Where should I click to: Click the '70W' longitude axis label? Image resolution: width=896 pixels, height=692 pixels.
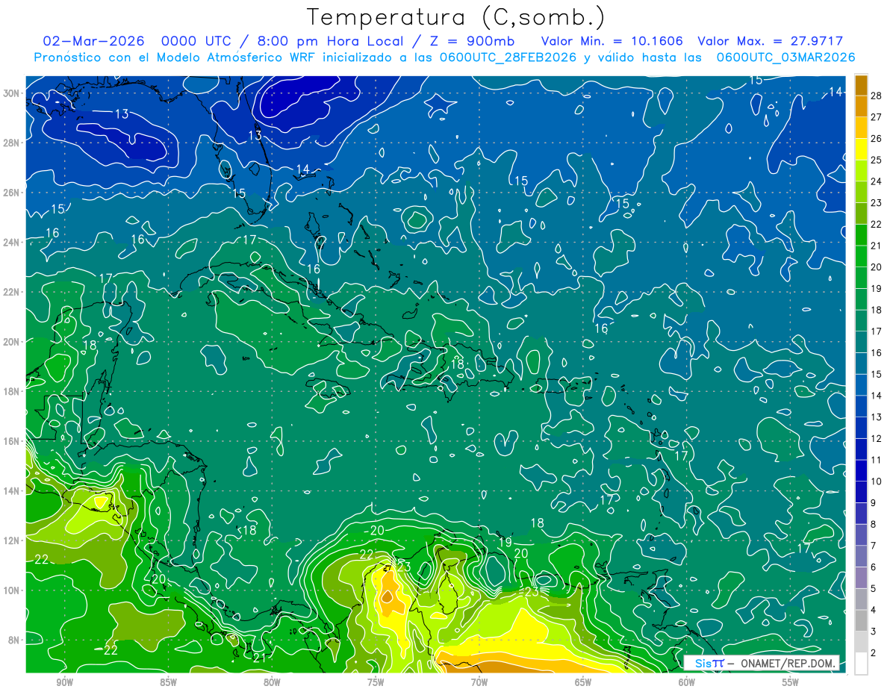tap(479, 682)
